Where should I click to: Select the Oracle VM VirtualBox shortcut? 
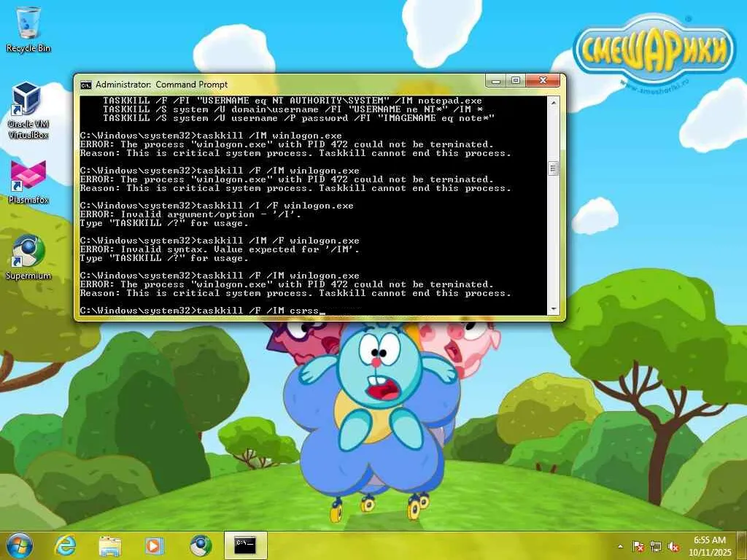(x=28, y=111)
